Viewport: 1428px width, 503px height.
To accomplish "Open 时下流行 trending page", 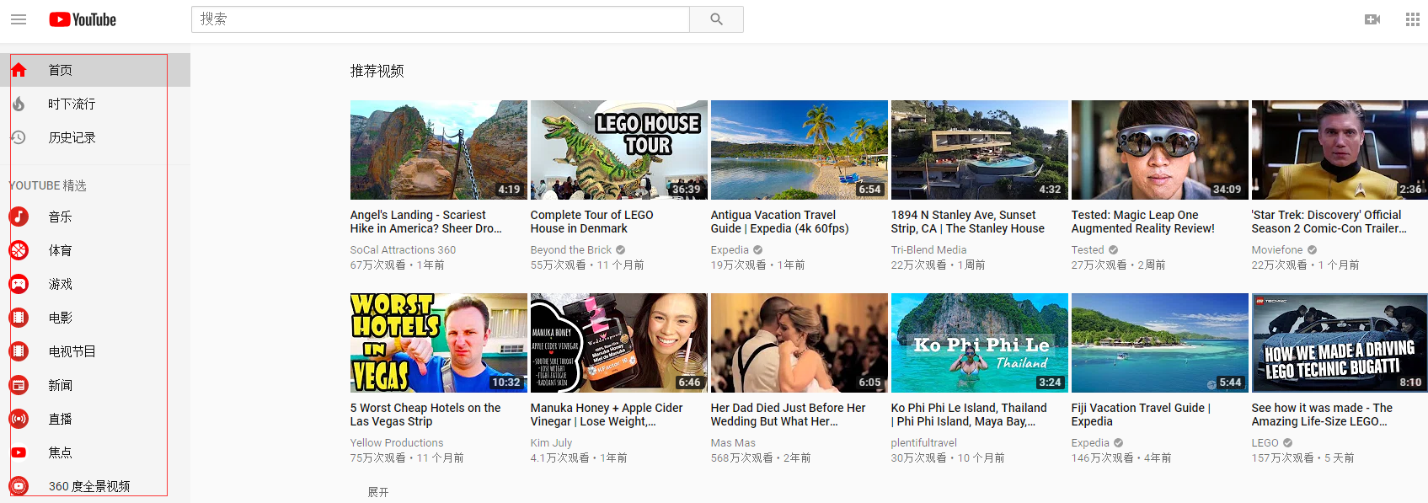I will (x=72, y=104).
